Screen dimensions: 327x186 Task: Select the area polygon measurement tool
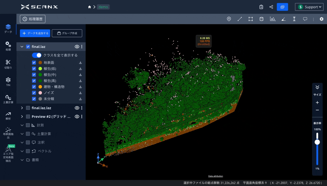coord(251,19)
